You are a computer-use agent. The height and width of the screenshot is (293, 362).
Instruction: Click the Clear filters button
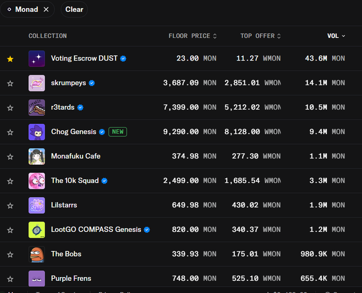pos(74,10)
